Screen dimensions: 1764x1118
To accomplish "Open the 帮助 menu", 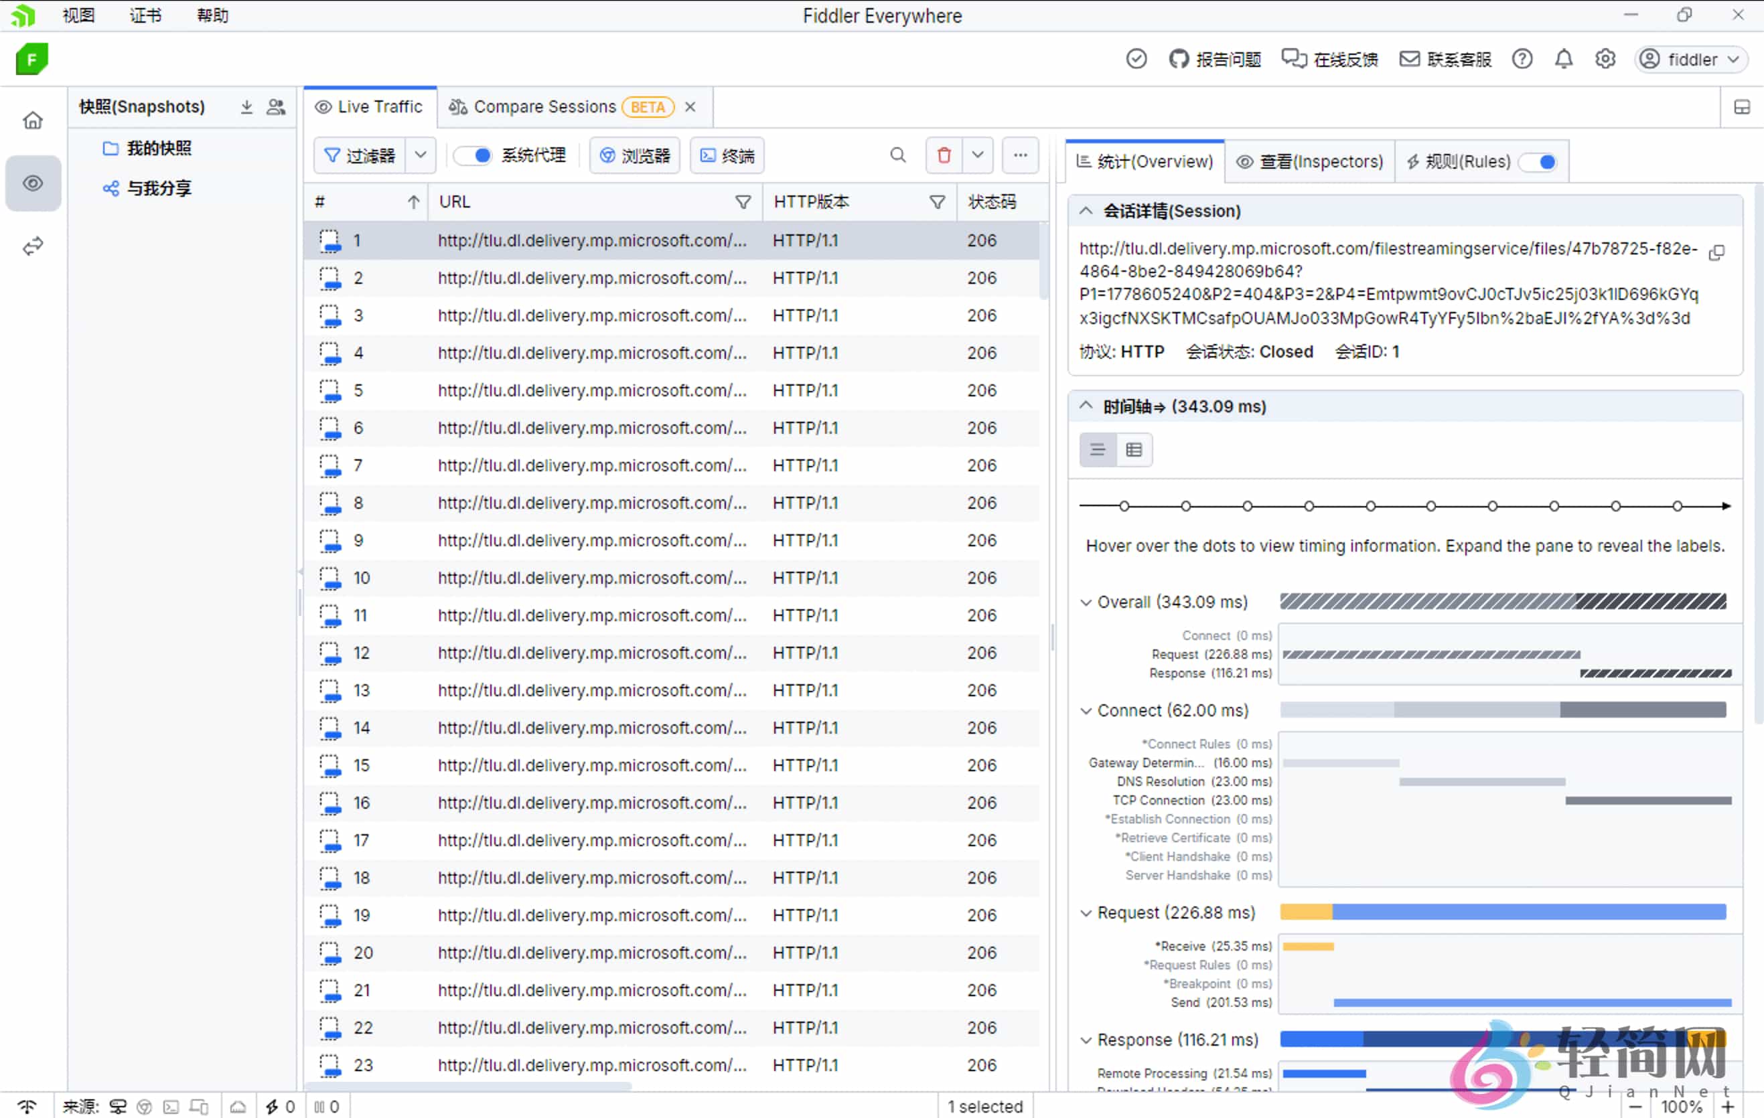I will click(x=212, y=15).
